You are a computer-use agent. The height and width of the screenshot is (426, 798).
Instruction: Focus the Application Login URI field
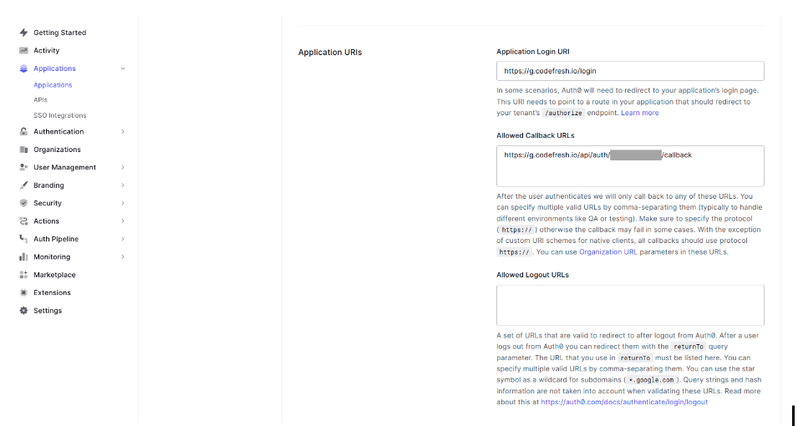pyautogui.click(x=630, y=71)
